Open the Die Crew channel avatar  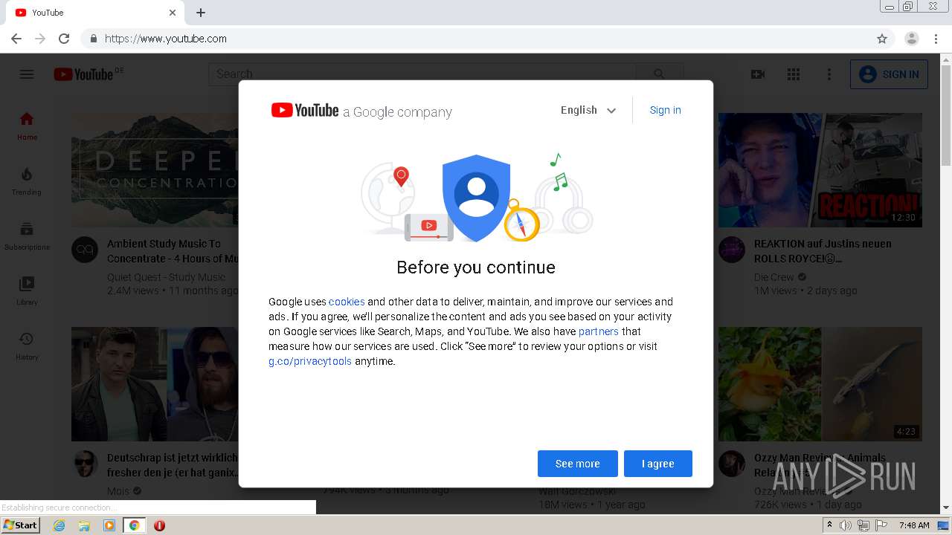coord(732,250)
